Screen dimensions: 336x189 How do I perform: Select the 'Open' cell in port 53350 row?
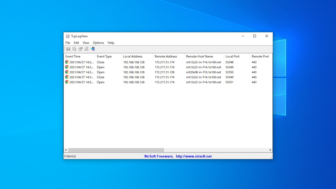101,72
